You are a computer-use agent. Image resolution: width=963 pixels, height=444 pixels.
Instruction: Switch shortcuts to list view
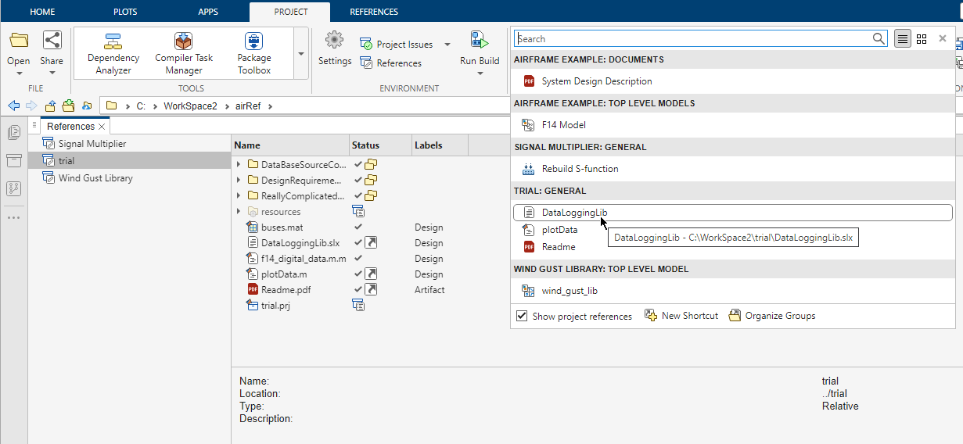coord(903,38)
